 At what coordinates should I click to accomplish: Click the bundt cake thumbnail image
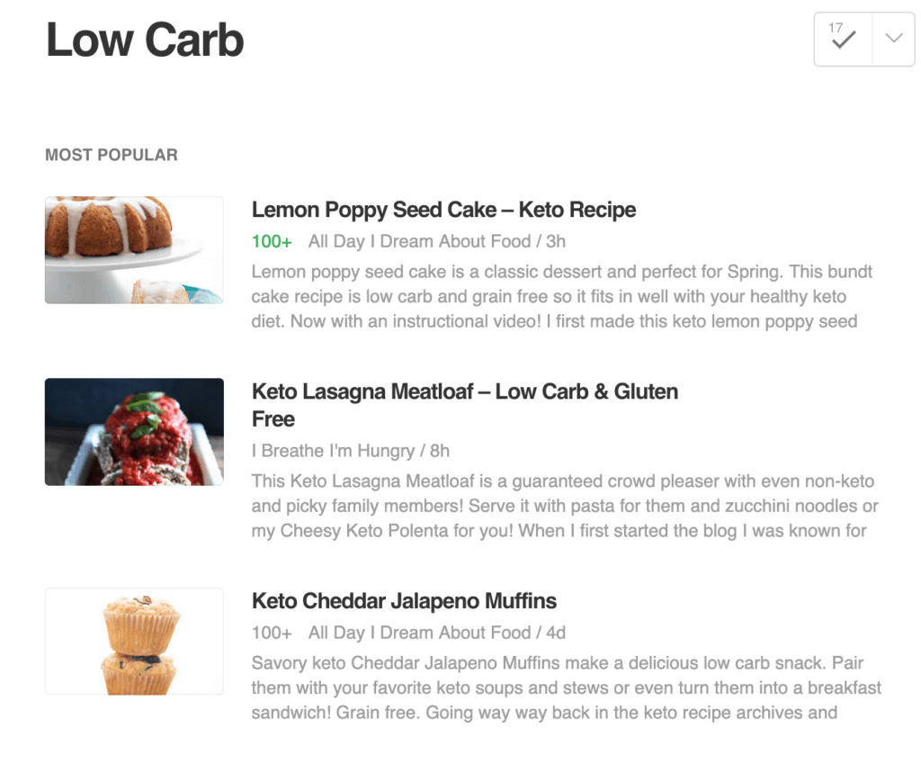click(133, 250)
